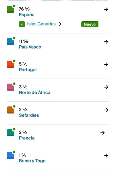Click the green España color swatch

click(x=11, y=9)
